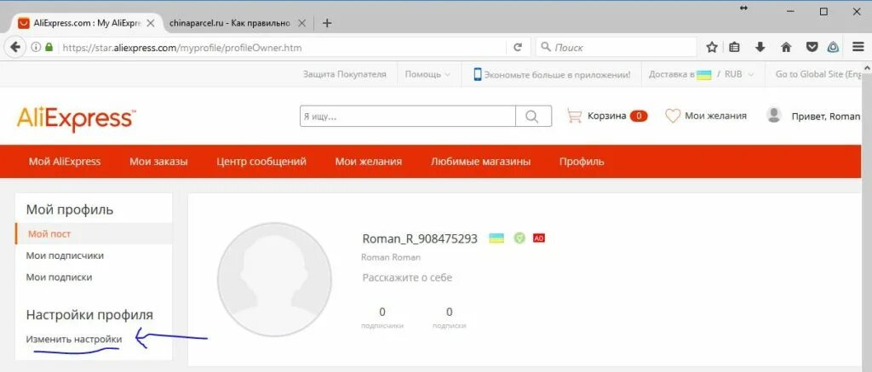Click the magnifier search button on AliExpress

[533, 117]
